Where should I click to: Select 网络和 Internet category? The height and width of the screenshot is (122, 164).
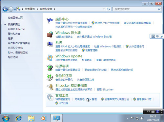(x=17, y=29)
